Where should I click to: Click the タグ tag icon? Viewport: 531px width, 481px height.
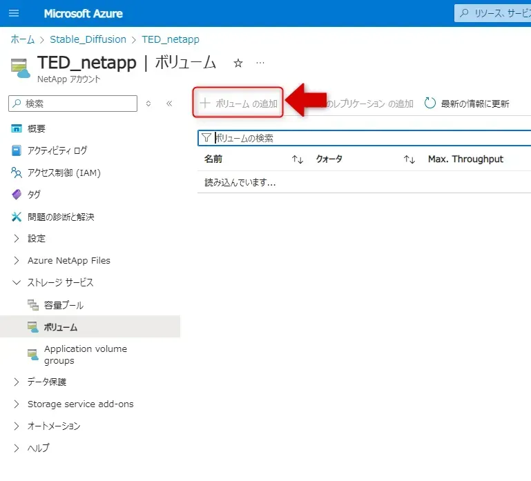[x=17, y=195]
